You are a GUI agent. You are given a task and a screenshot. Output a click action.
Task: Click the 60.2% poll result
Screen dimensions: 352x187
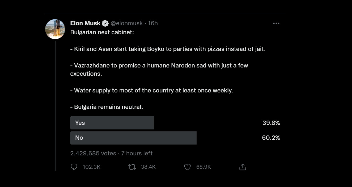tap(271, 138)
